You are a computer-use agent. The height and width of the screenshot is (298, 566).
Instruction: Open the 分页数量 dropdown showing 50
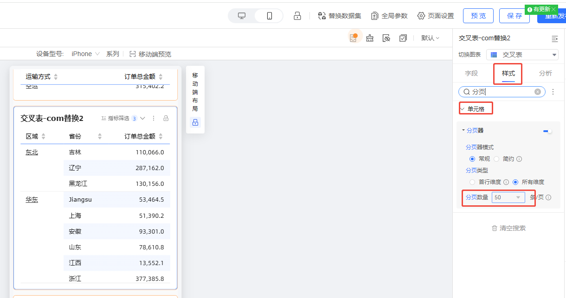click(x=508, y=197)
